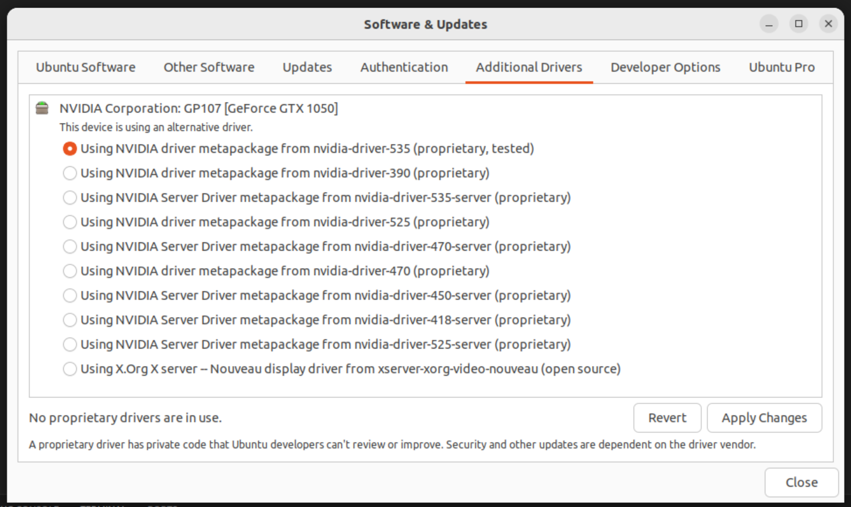851x507 pixels.
Task: Select the nvidia-driver-535 tested radio option
Action: click(70, 149)
